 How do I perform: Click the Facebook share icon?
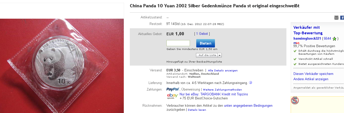tap(342, 18)
